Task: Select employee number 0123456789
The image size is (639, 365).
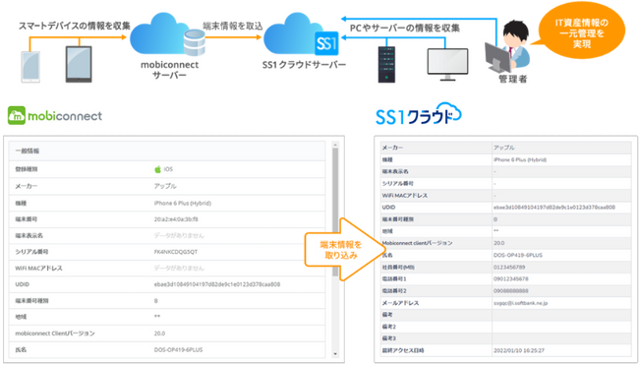Action: (x=509, y=268)
